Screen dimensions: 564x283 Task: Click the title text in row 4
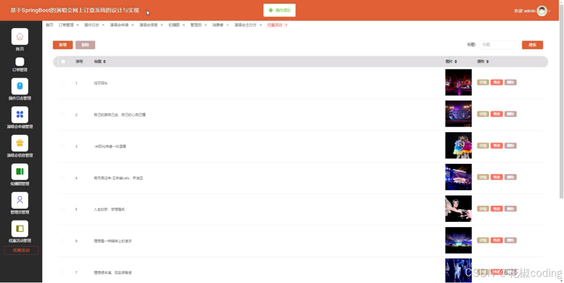tap(118, 178)
